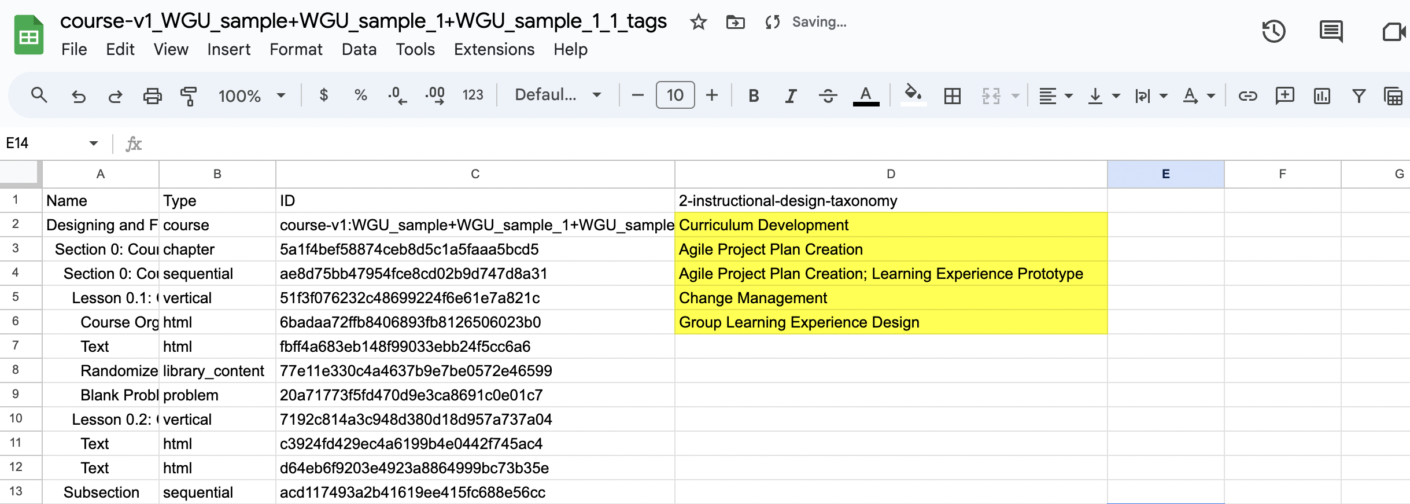
Task: Click the insert chart icon
Action: [x=1322, y=95]
